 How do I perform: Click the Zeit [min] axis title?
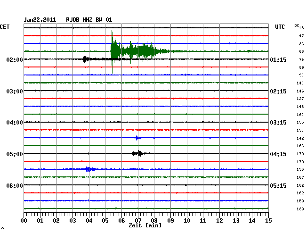(145, 225)
